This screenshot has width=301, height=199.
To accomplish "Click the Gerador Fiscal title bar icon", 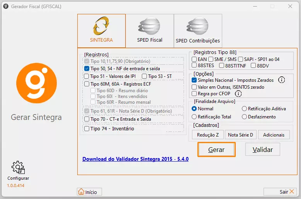I will (x=6, y=6).
